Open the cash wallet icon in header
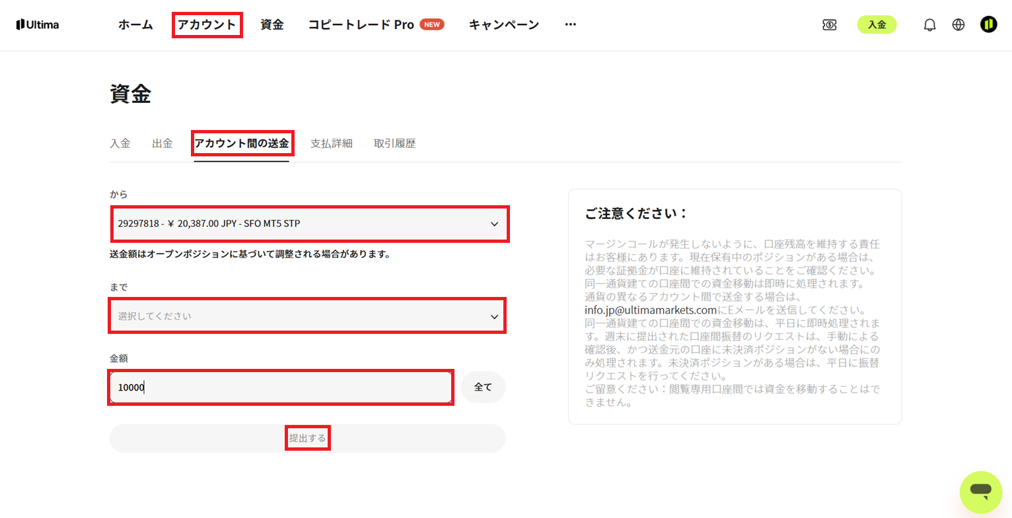 830,24
